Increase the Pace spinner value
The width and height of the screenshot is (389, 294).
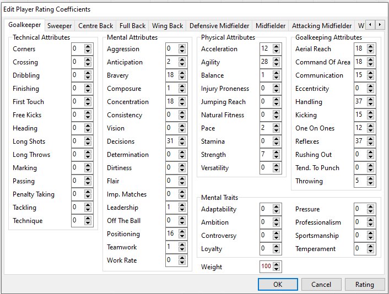click(x=276, y=126)
